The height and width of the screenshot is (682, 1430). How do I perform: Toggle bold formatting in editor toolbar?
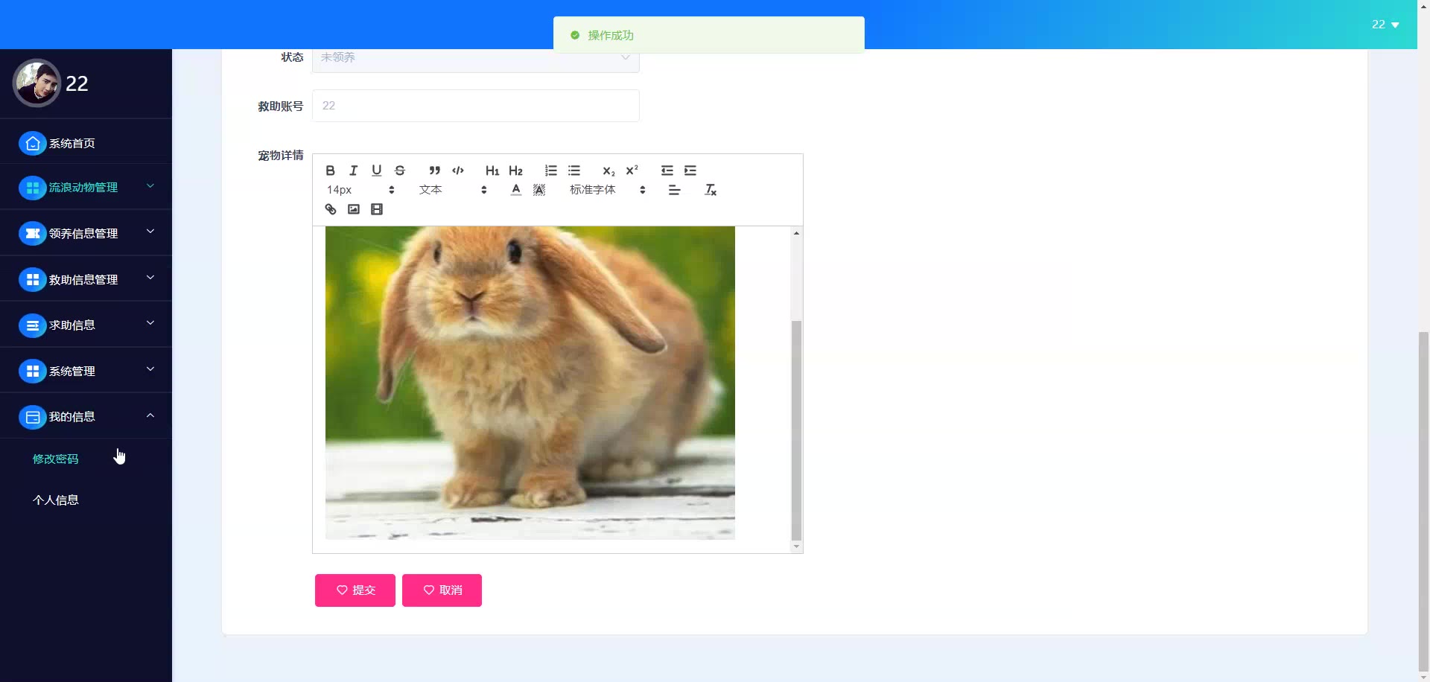[x=330, y=170]
